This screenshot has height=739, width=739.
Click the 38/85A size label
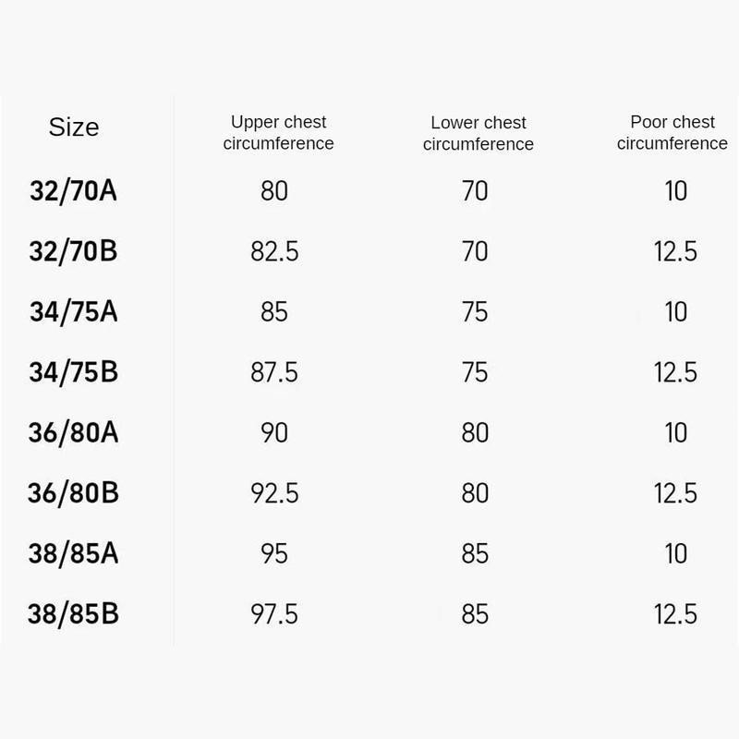(74, 553)
